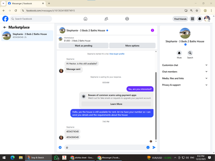
Task: Open listing $1,650 - 3 Beds 2 Baths House
Action: tap(77, 41)
